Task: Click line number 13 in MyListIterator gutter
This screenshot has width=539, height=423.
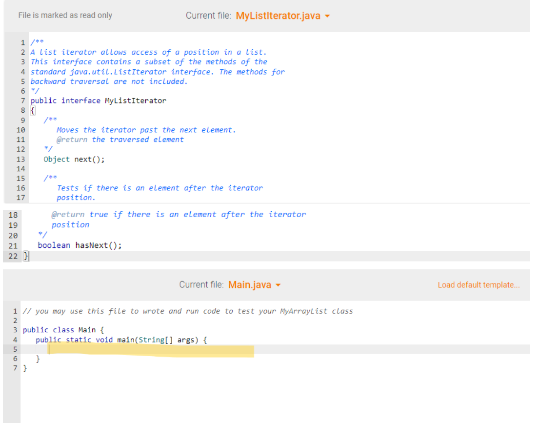Action: (x=20, y=159)
